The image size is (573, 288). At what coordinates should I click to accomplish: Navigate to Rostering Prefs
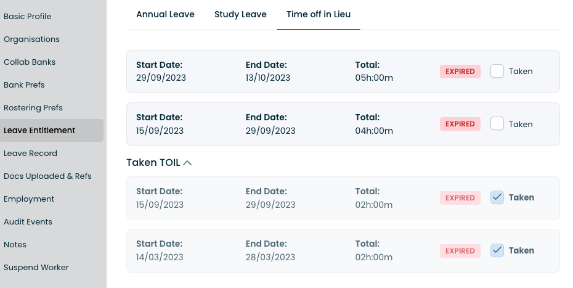tap(33, 108)
